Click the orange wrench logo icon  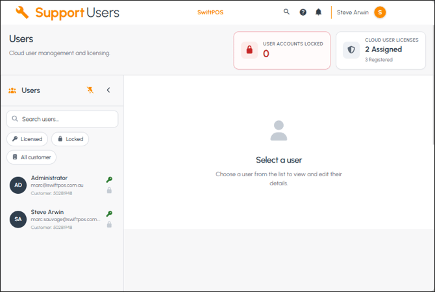click(22, 12)
